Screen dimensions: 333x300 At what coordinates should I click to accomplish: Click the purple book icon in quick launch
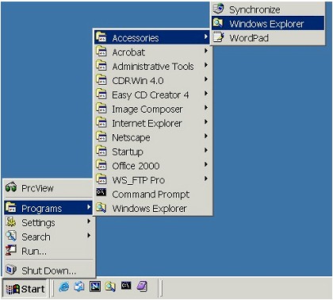142,287
